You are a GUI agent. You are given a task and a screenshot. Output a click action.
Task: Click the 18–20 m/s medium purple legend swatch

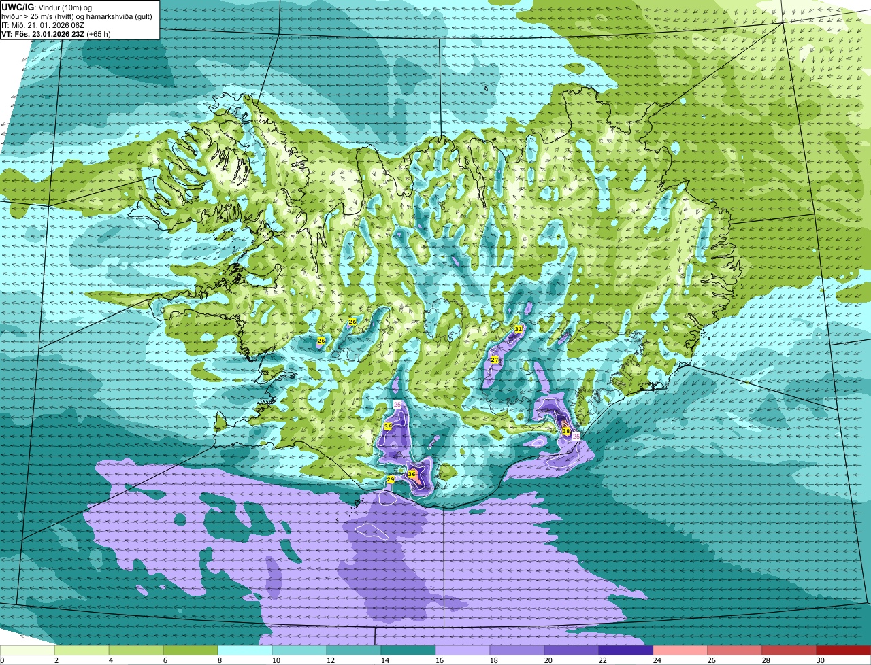pyautogui.click(x=517, y=651)
